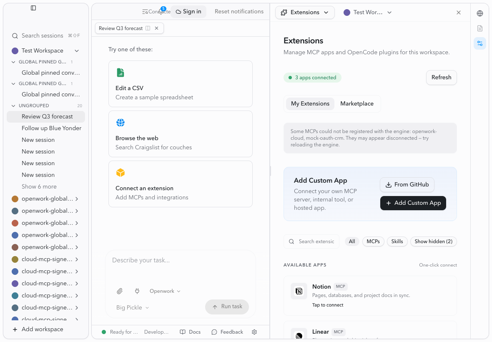
Task: Filter extensions by MCPs
Action: tap(373, 241)
